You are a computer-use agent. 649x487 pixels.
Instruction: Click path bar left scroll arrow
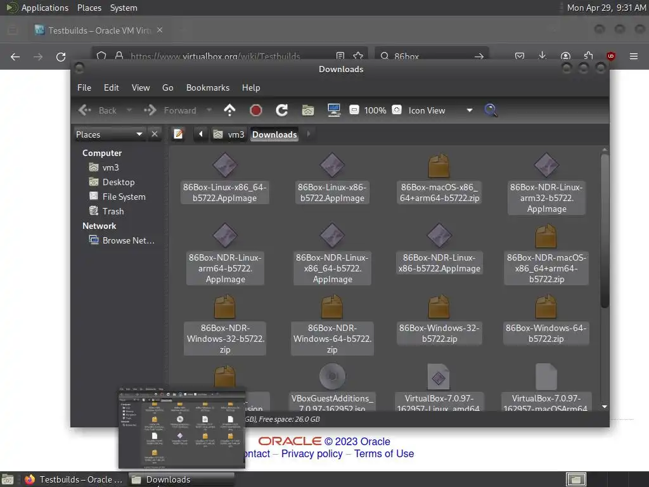point(201,134)
